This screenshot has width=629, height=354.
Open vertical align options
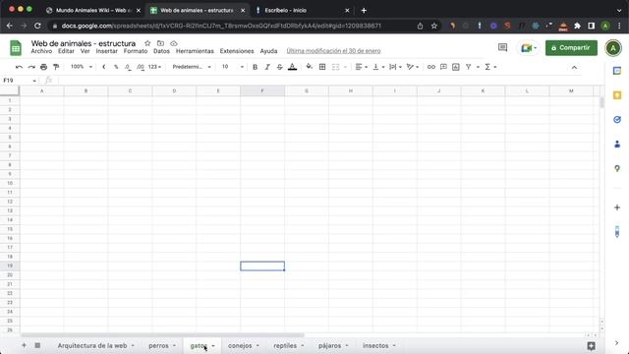(x=378, y=67)
